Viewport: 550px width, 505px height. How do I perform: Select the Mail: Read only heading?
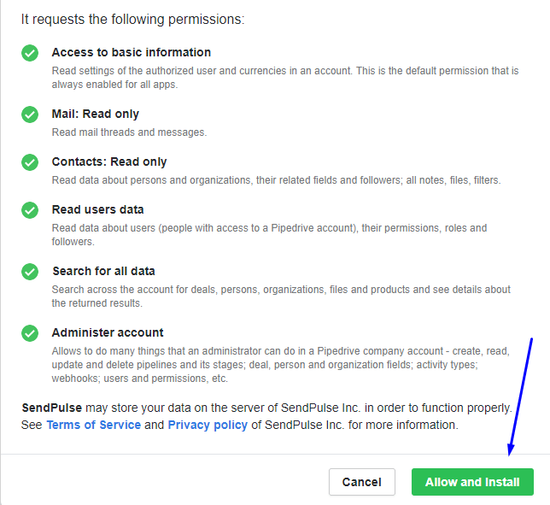point(96,114)
